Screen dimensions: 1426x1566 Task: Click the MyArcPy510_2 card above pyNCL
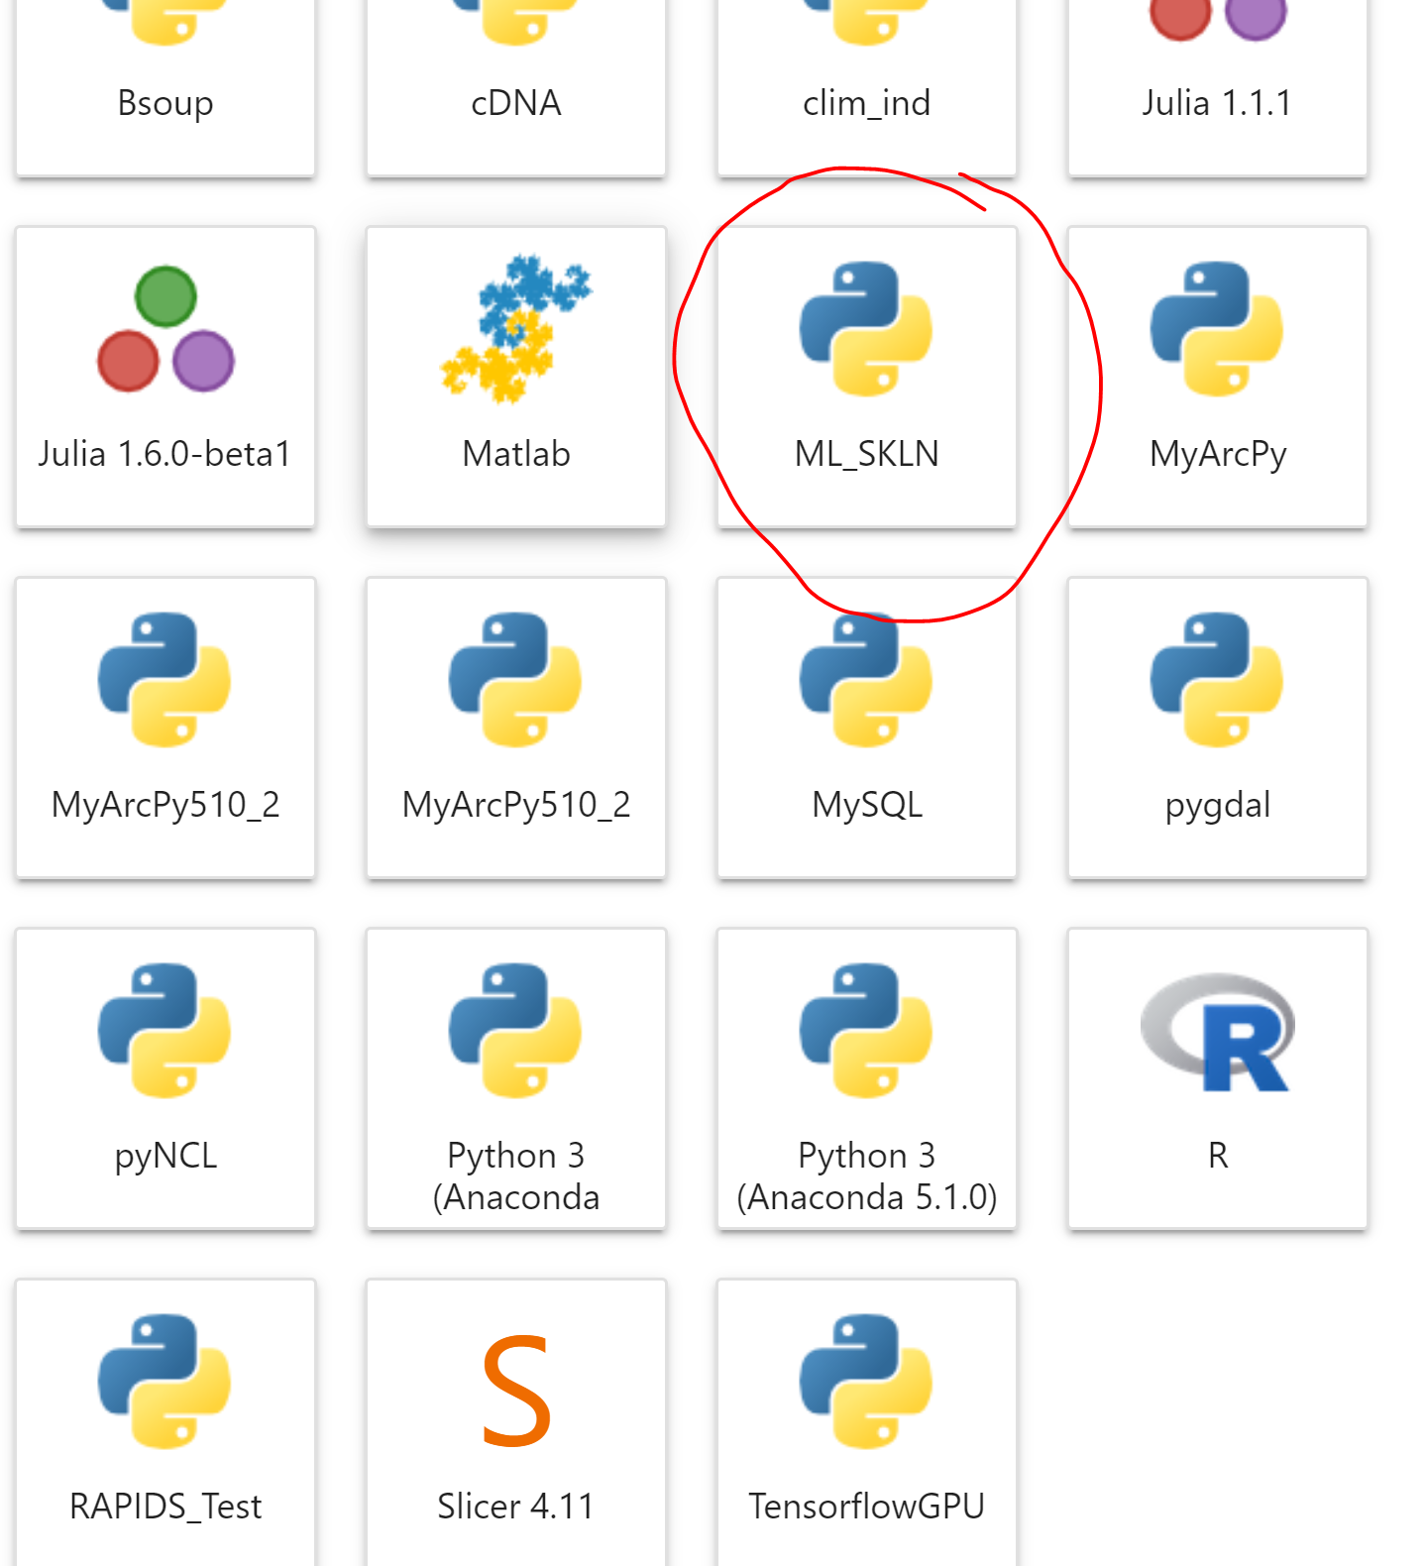(x=165, y=727)
